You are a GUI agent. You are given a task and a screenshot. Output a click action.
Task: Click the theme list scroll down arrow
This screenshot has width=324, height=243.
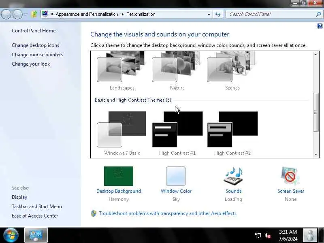click(316, 154)
